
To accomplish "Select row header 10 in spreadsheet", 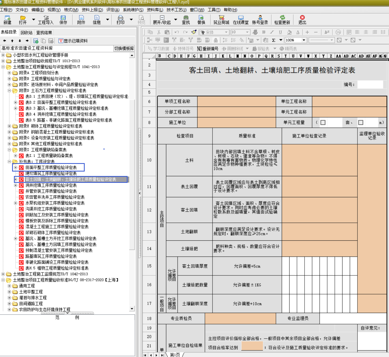I will [x=149, y=160].
